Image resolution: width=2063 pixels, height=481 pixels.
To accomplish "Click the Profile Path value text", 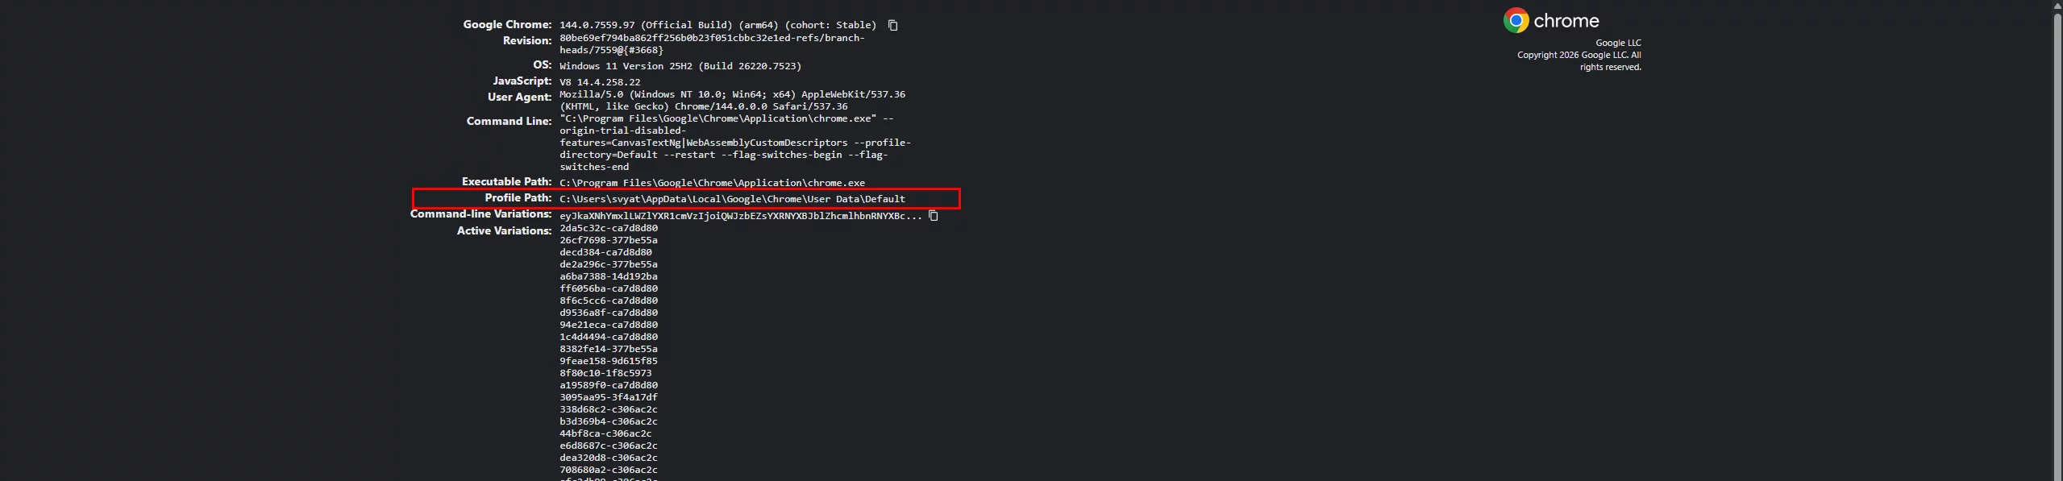I will [732, 199].
